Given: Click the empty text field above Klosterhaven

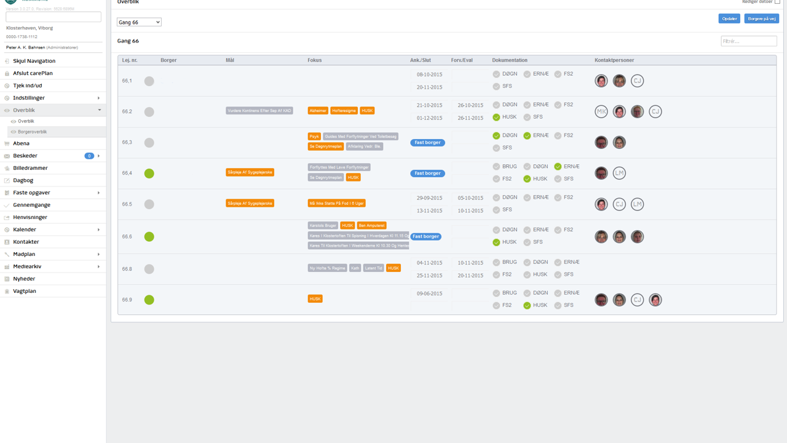Looking at the screenshot, I should coord(53,17).
